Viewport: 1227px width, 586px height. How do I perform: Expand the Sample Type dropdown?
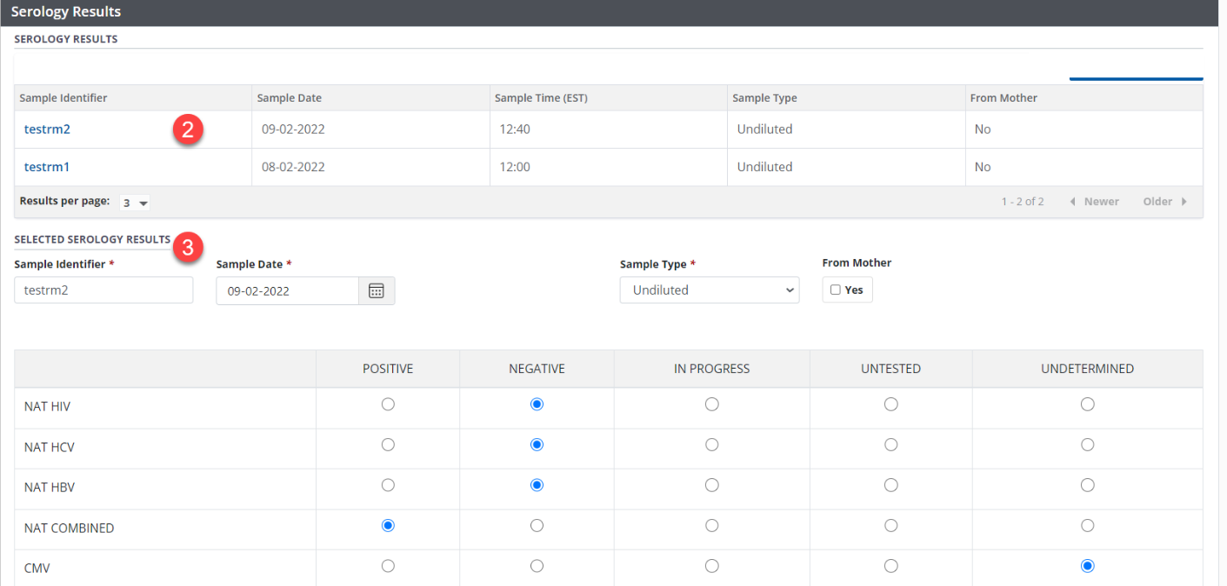[709, 290]
